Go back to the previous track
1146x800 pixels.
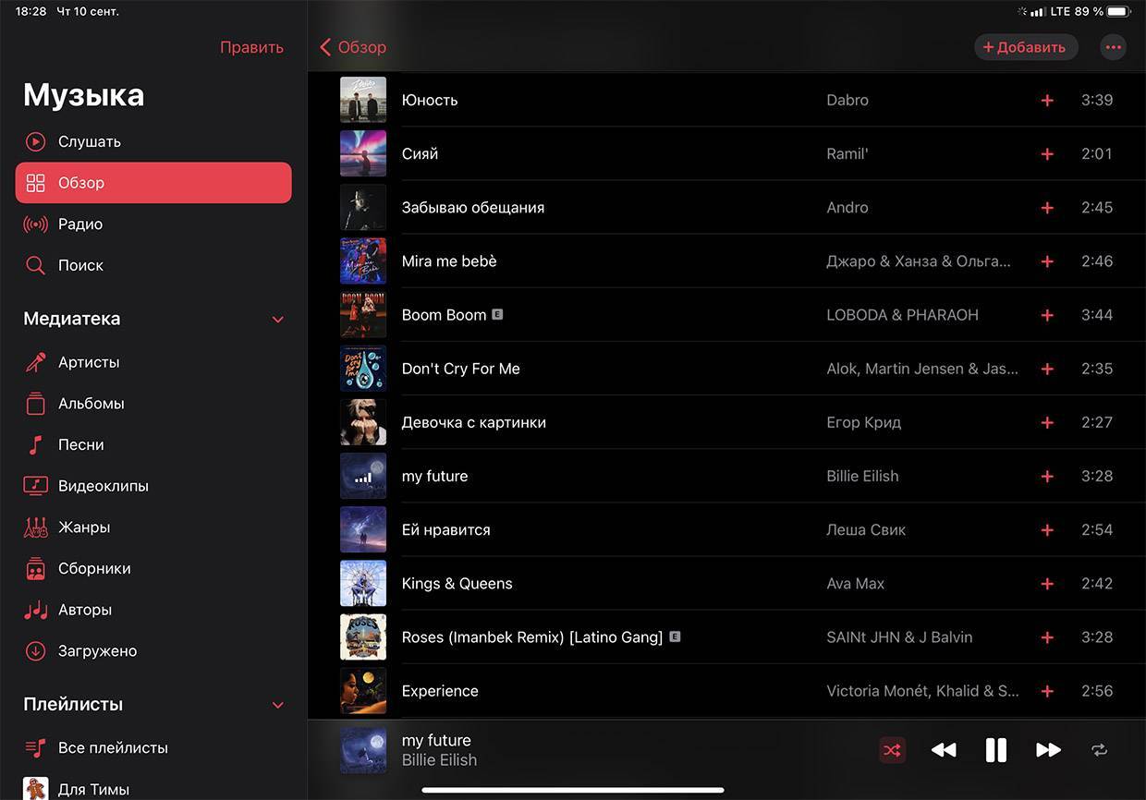943,750
